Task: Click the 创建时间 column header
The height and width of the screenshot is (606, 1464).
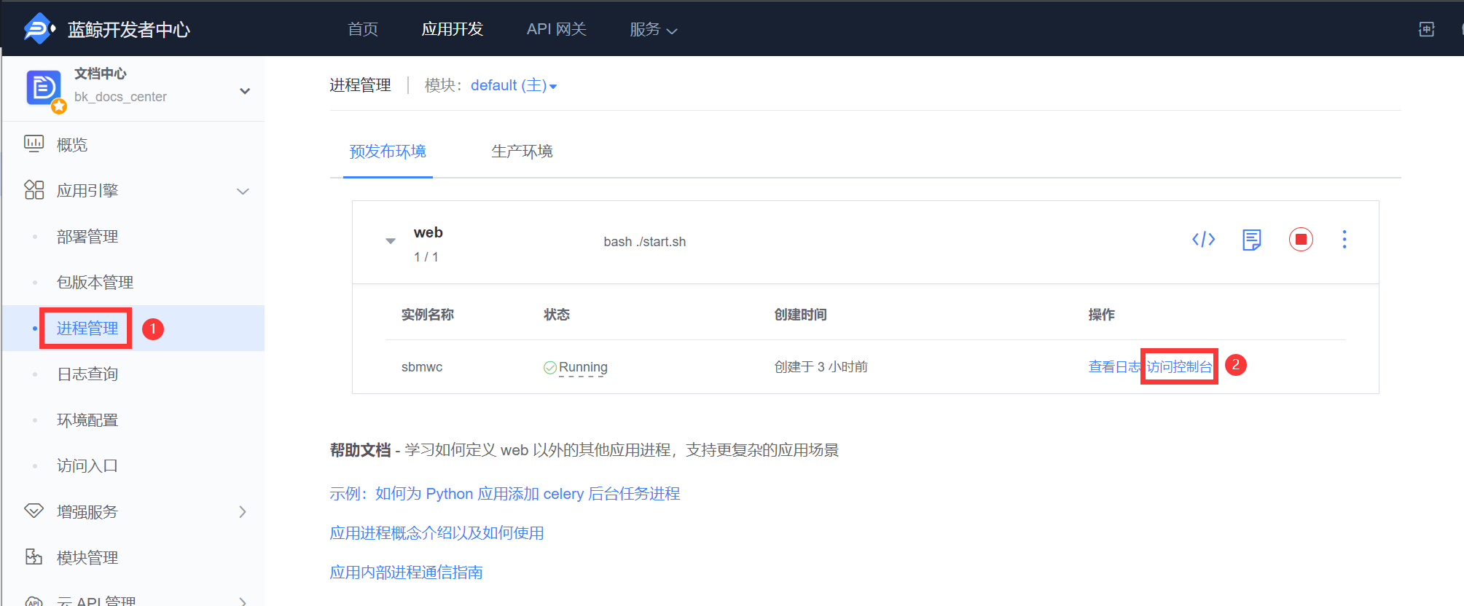Action: pyautogui.click(x=801, y=315)
